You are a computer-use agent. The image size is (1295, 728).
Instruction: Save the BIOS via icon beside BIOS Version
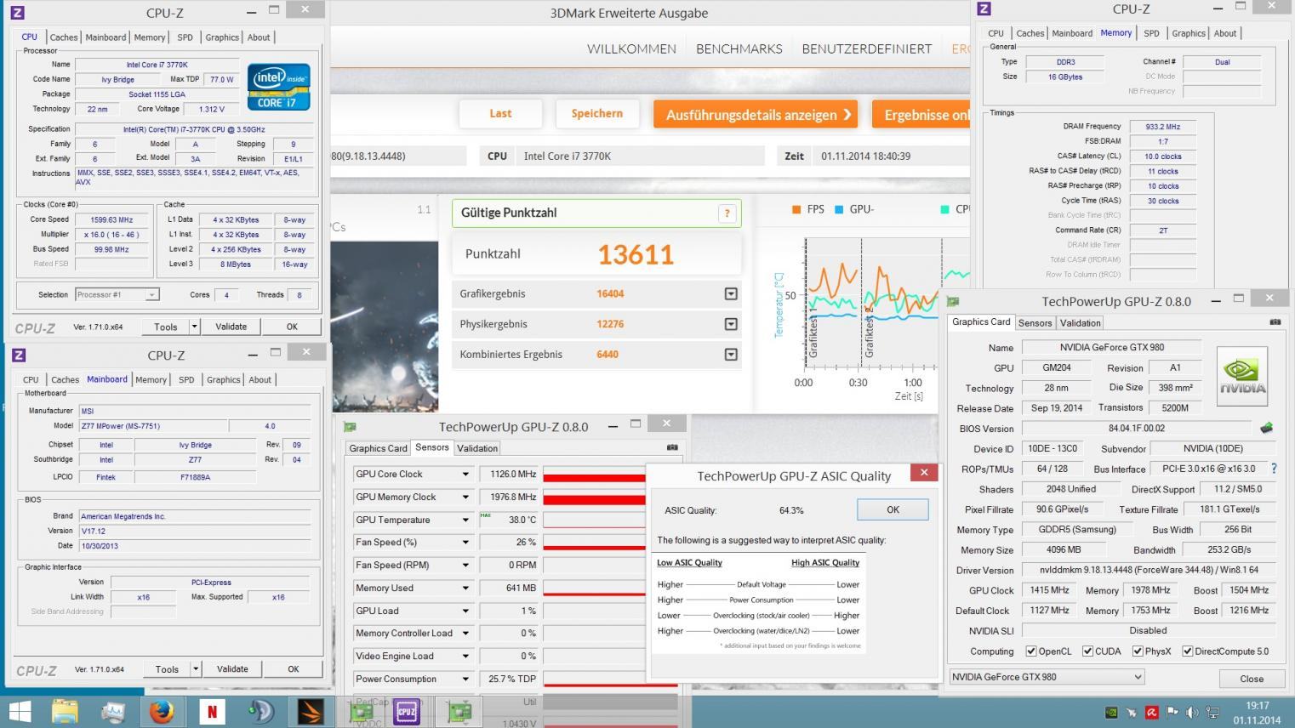pyautogui.click(x=1266, y=428)
